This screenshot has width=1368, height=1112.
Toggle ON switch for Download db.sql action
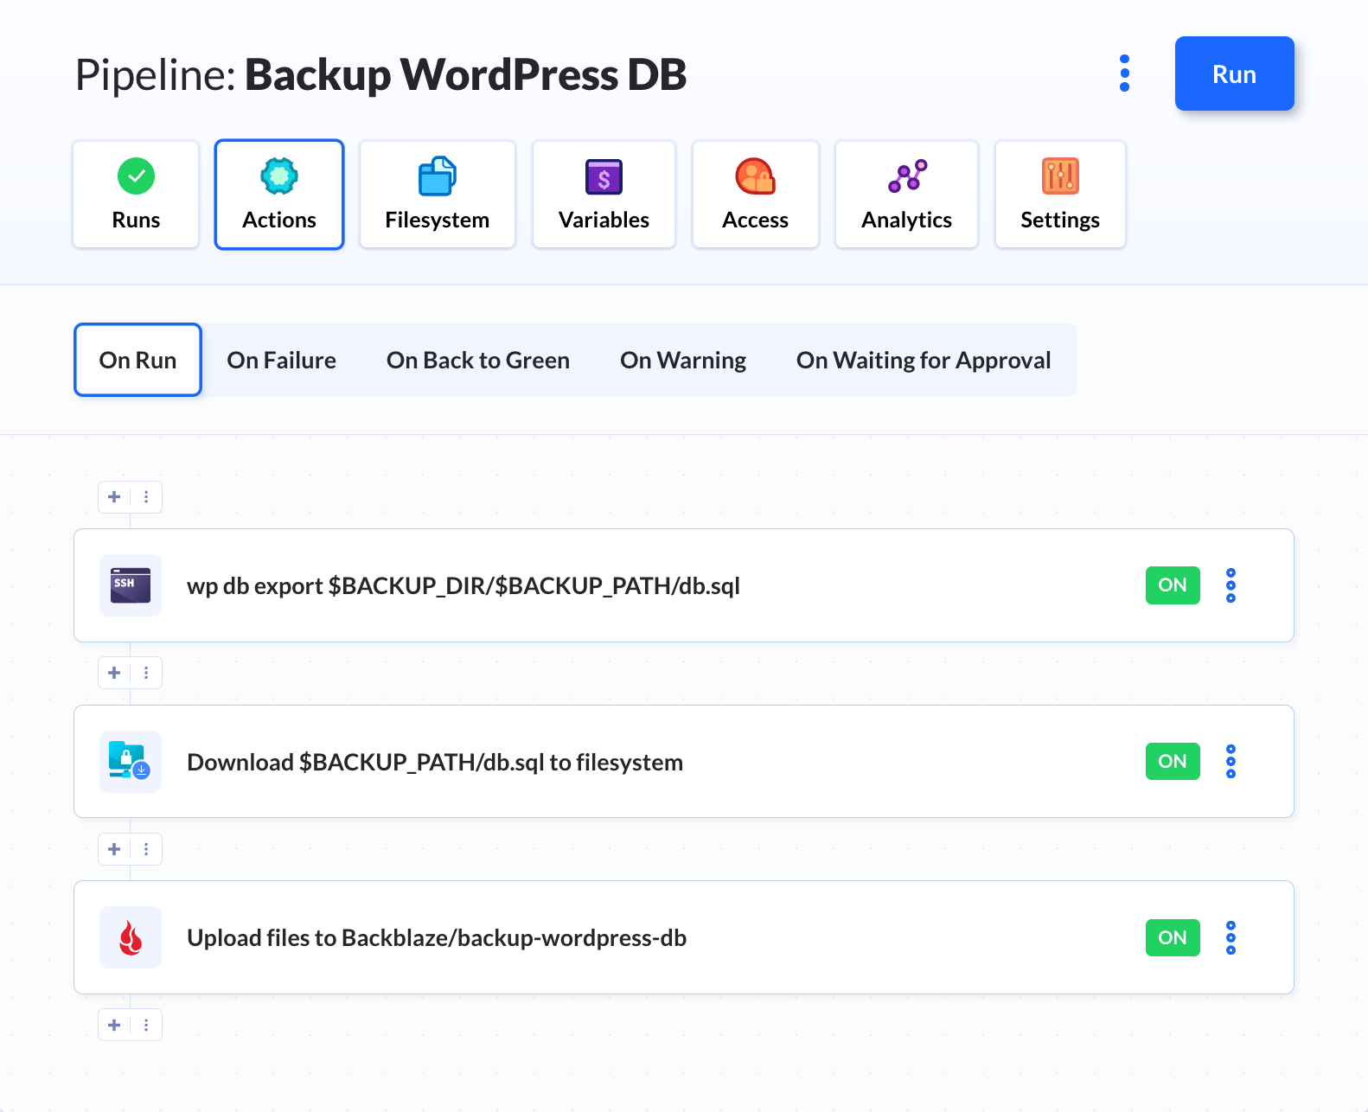click(1173, 762)
